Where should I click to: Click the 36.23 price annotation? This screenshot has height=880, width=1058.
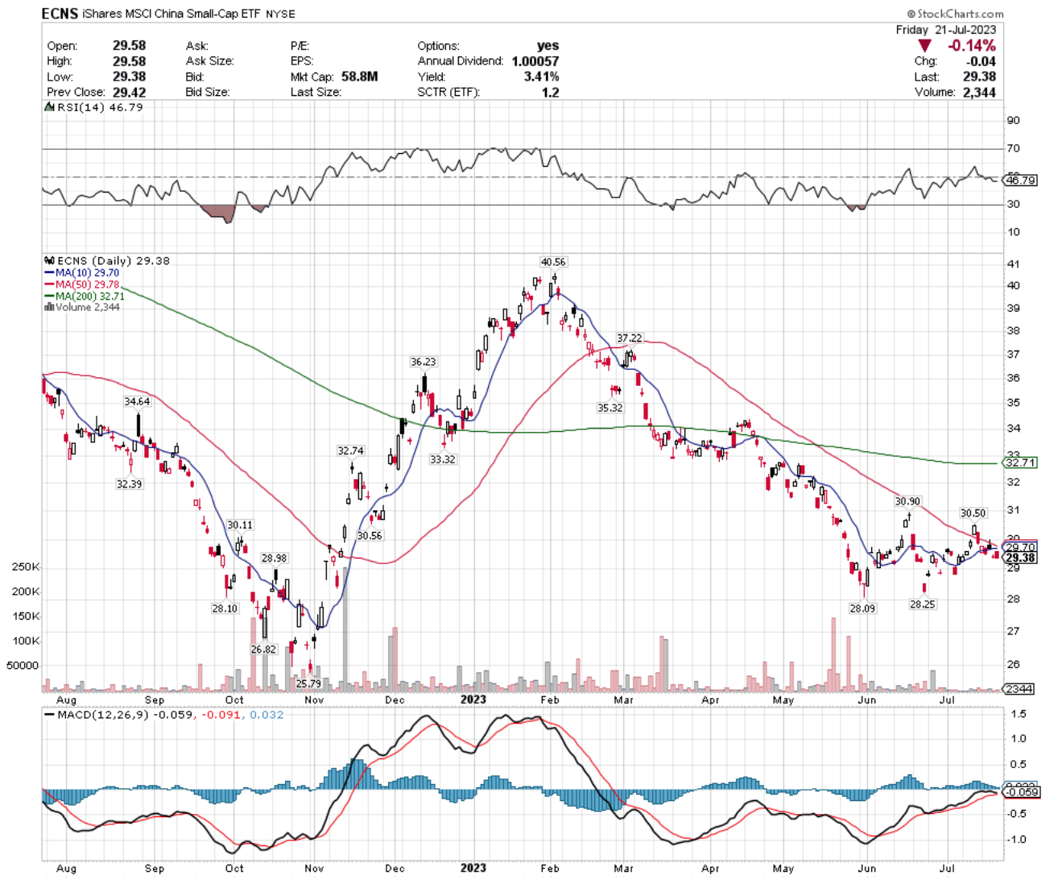tap(424, 362)
